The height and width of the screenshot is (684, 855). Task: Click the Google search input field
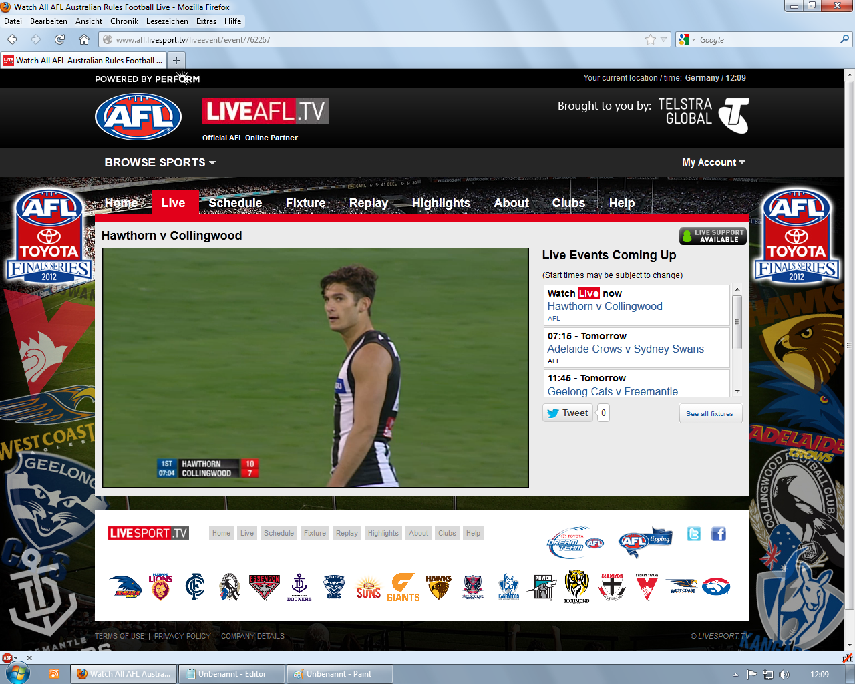[x=768, y=40]
